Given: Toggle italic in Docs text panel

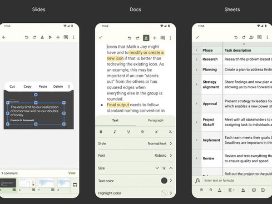Looking at the screenshot, I should pos(115,132).
